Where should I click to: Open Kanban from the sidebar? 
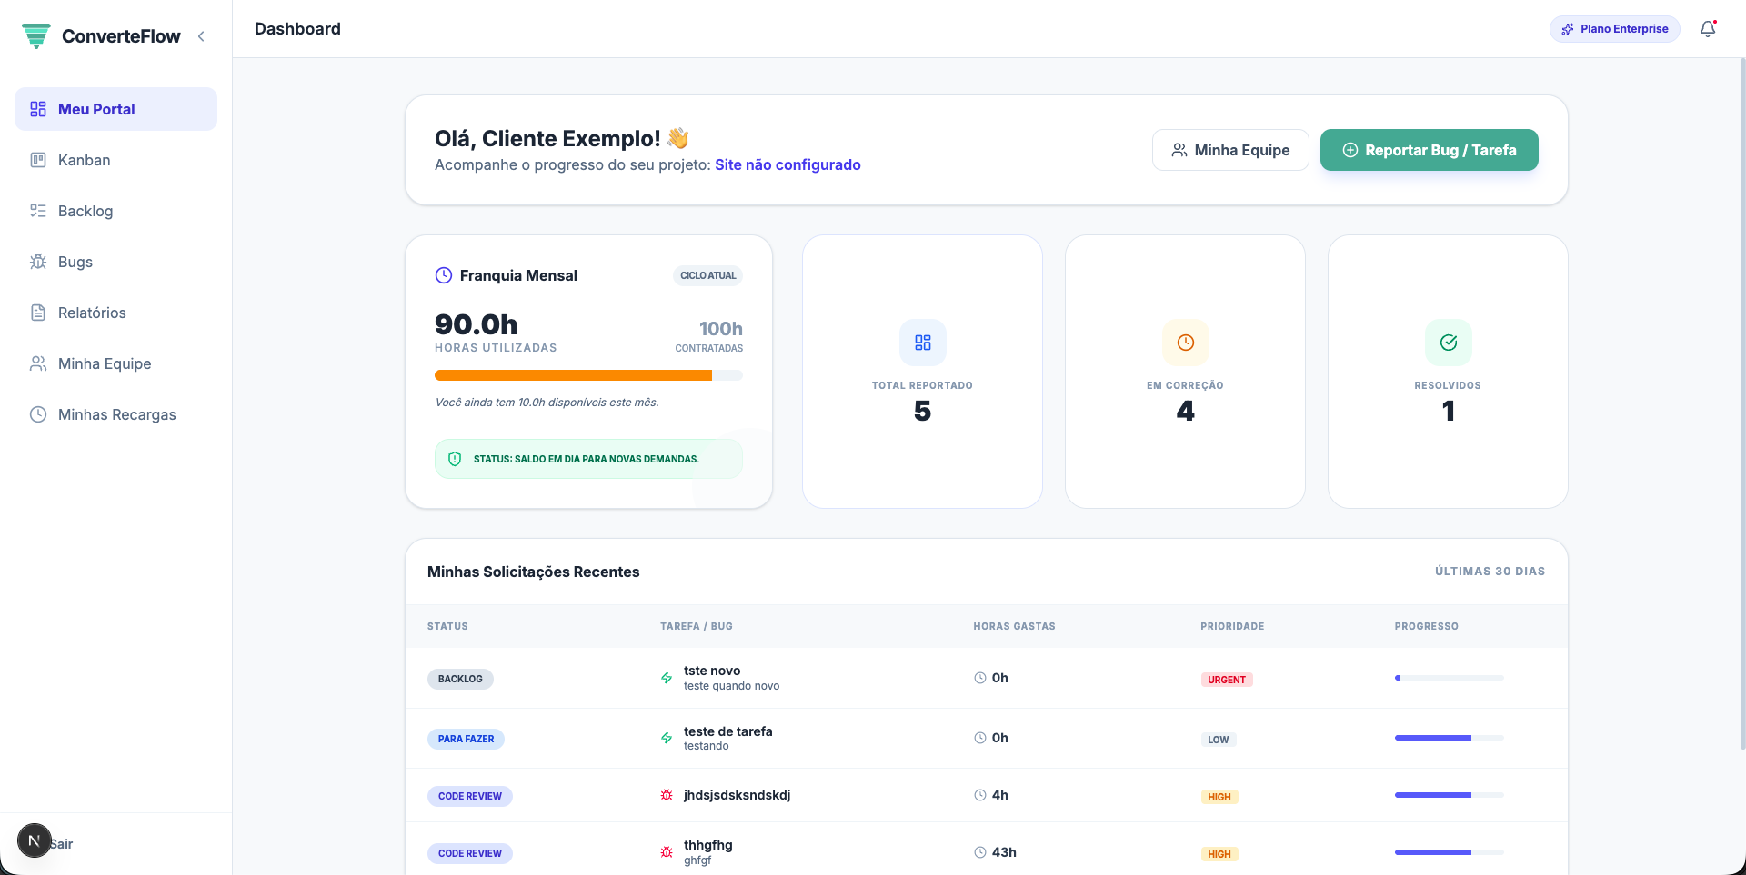coord(84,160)
